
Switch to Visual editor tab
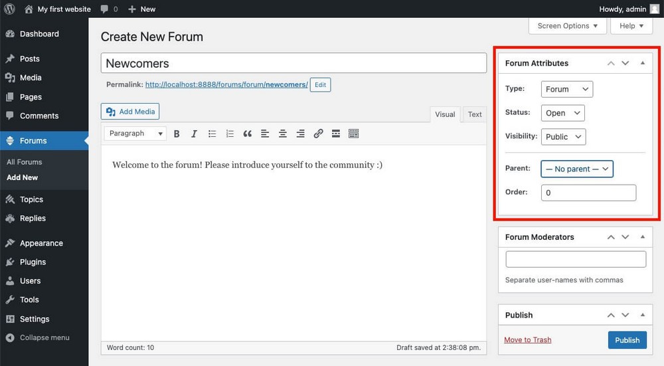[x=445, y=114]
